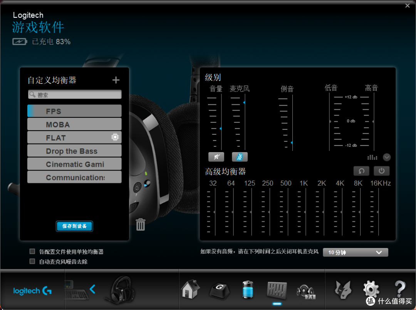Open the home tab house icon
The width and height of the screenshot is (416, 310).
(x=190, y=289)
